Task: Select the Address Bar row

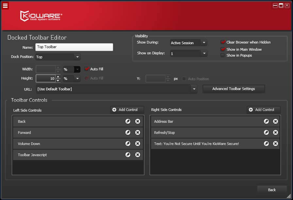Action: (x=215, y=121)
